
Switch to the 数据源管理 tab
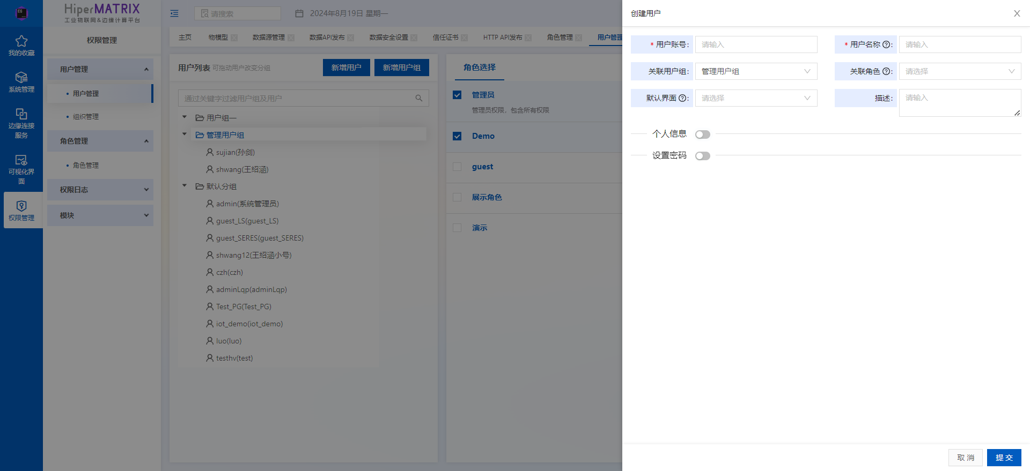pyautogui.click(x=269, y=38)
